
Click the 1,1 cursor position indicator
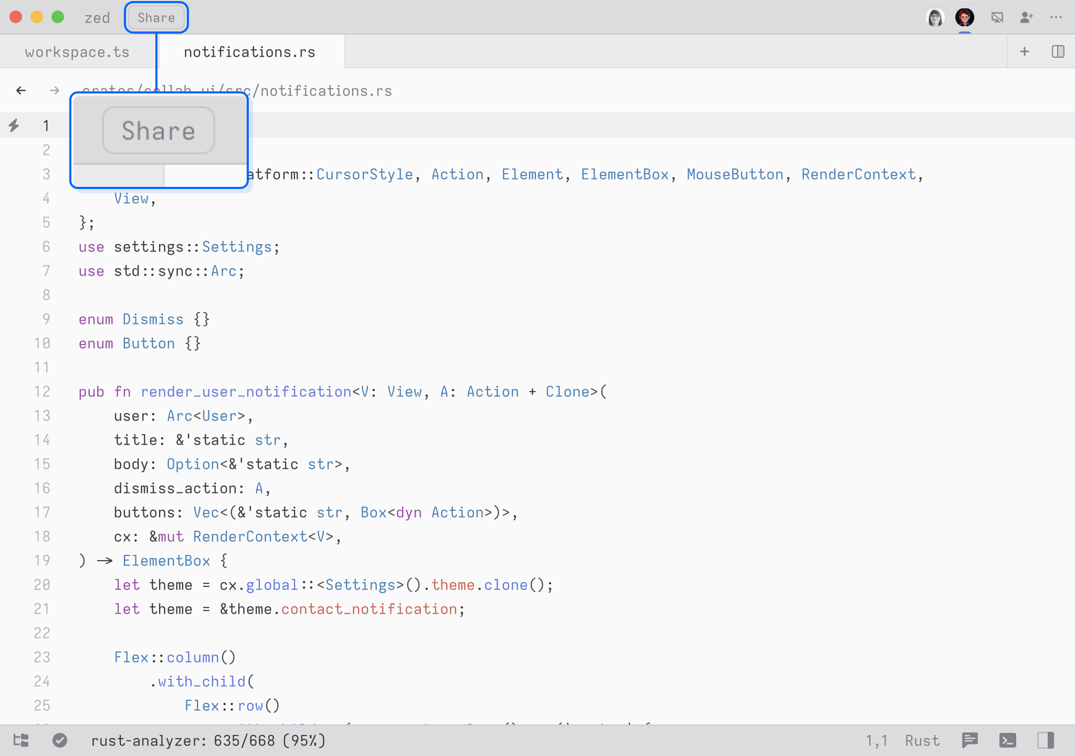pos(876,740)
